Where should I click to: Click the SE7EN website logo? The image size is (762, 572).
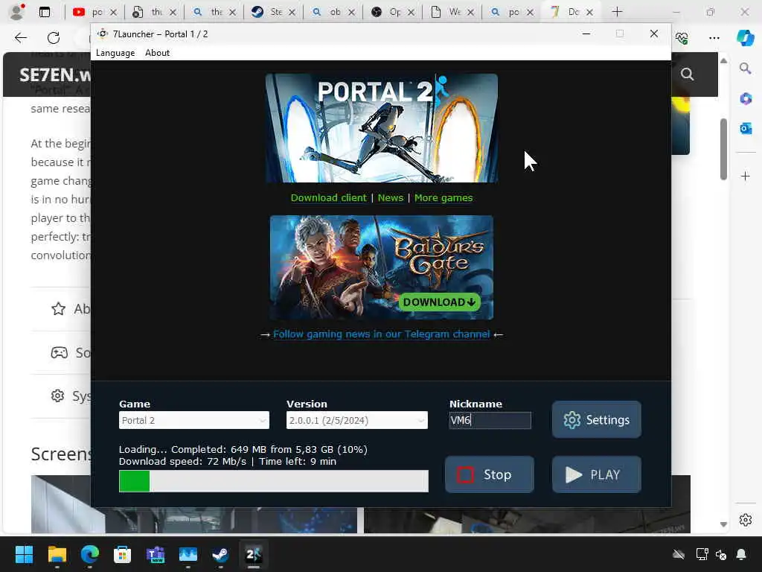(55, 75)
